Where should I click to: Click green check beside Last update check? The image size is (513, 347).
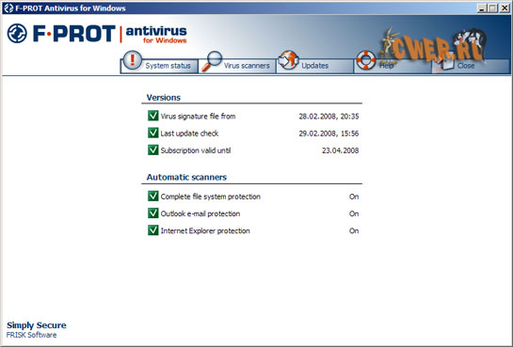[152, 133]
